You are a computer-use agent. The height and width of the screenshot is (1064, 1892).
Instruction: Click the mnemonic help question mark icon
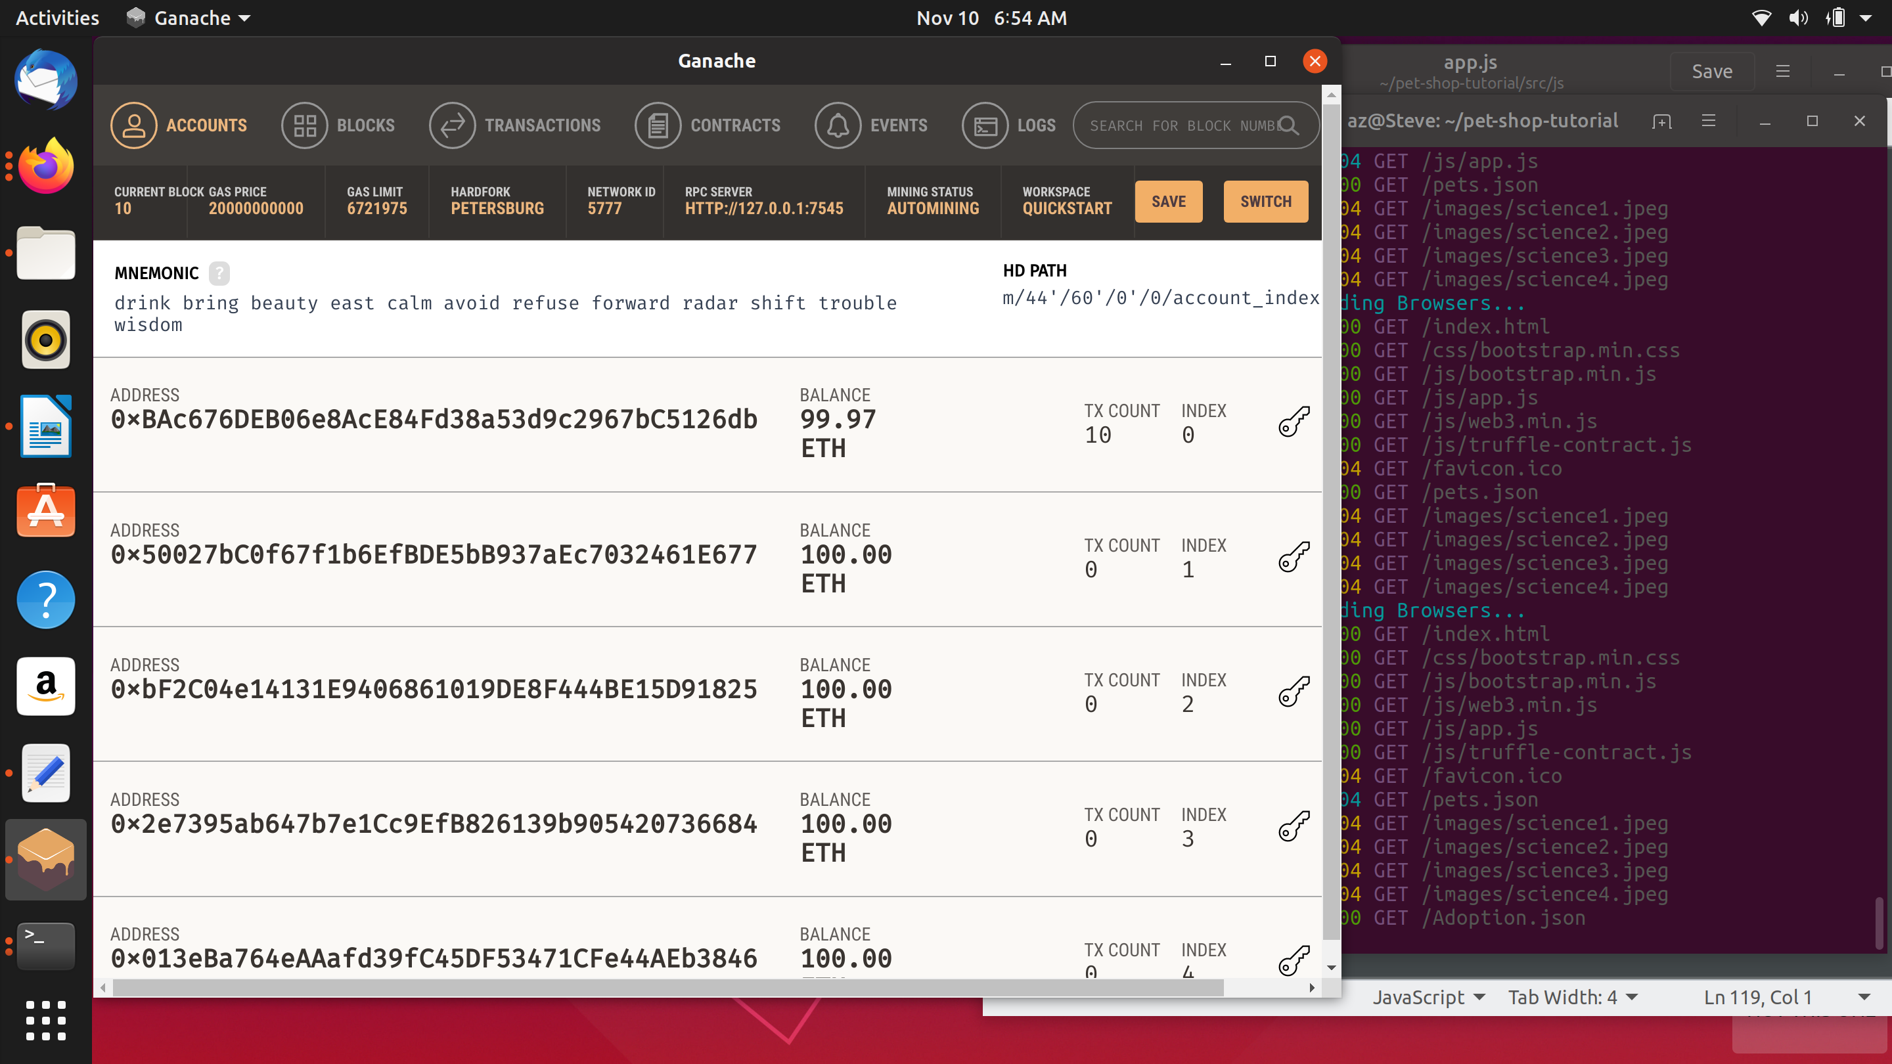[x=219, y=273]
